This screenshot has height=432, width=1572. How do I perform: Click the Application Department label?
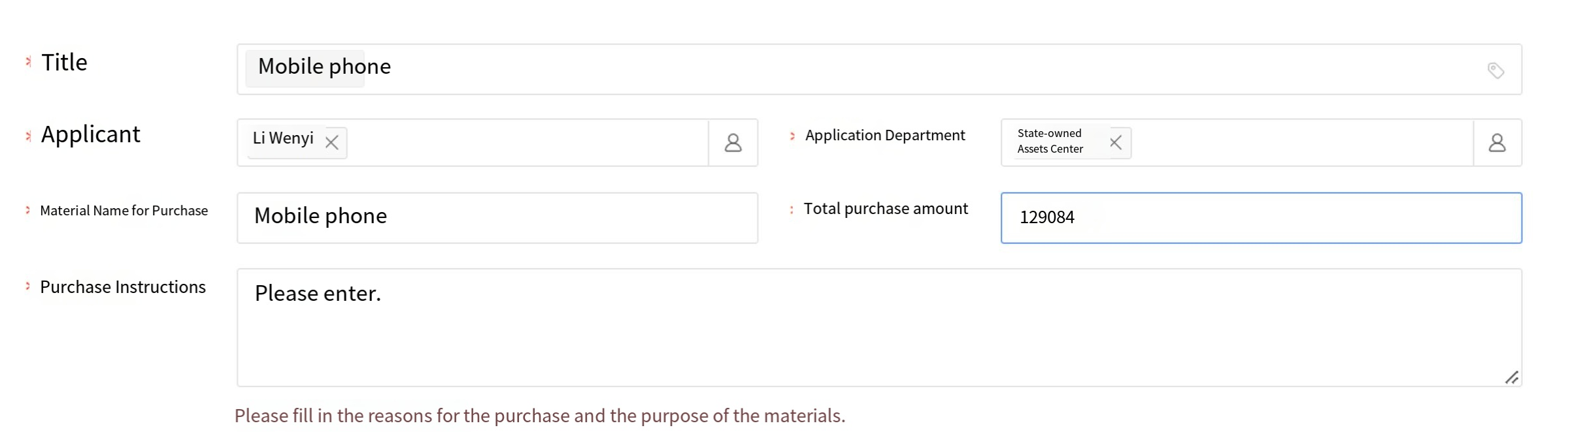(x=885, y=136)
